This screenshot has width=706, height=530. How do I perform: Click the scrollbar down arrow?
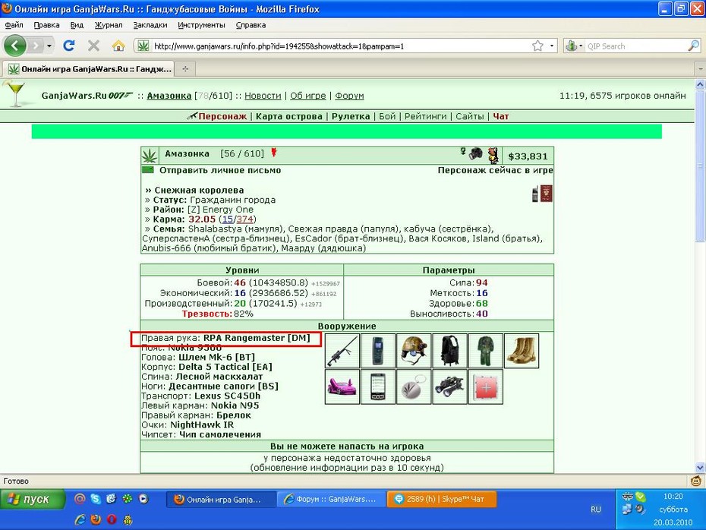click(x=700, y=468)
